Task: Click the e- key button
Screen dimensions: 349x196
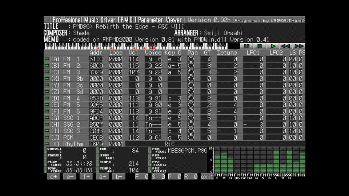Action: pyautogui.click(x=70, y=177)
